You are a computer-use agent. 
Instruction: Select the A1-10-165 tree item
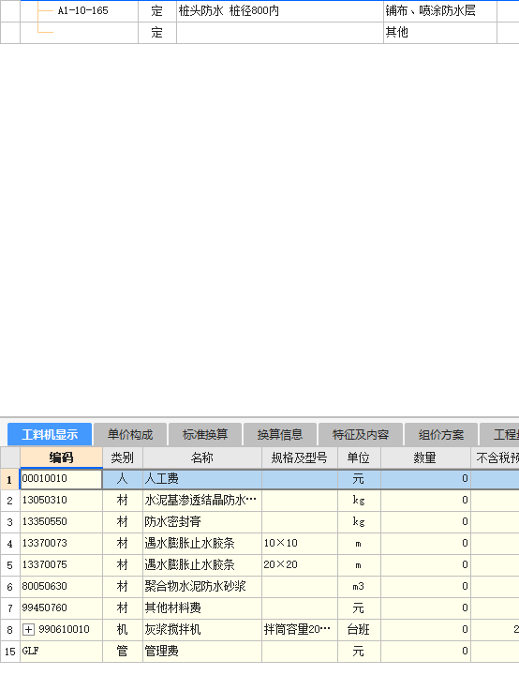point(82,10)
